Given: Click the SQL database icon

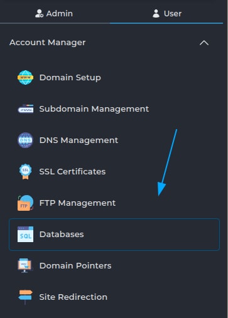Looking at the screenshot, I should pos(25,235).
